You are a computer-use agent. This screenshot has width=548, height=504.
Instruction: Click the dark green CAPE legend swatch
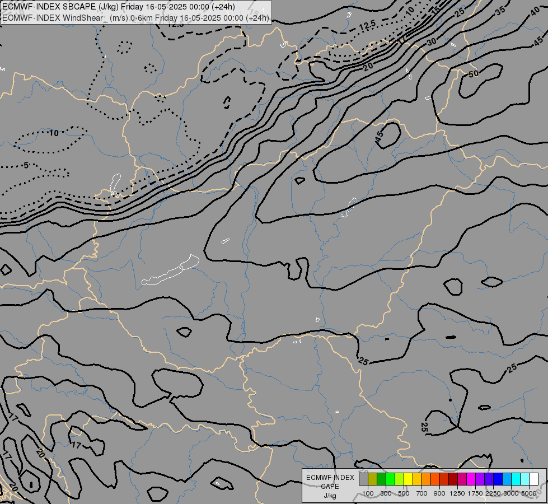[x=381, y=479]
